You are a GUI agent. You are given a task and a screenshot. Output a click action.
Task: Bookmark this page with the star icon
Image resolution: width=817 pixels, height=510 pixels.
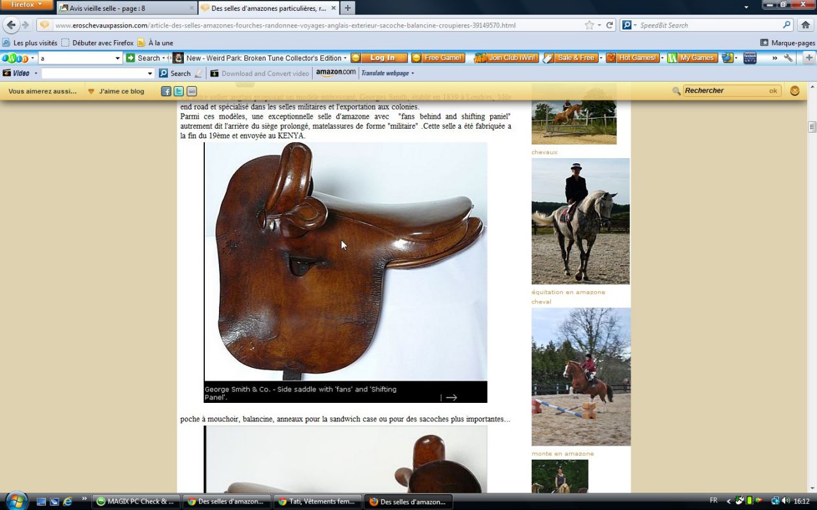(589, 25)
